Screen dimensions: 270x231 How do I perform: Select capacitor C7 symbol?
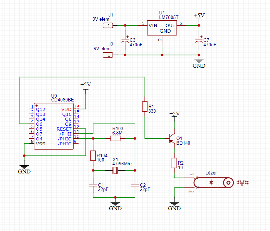199,41
